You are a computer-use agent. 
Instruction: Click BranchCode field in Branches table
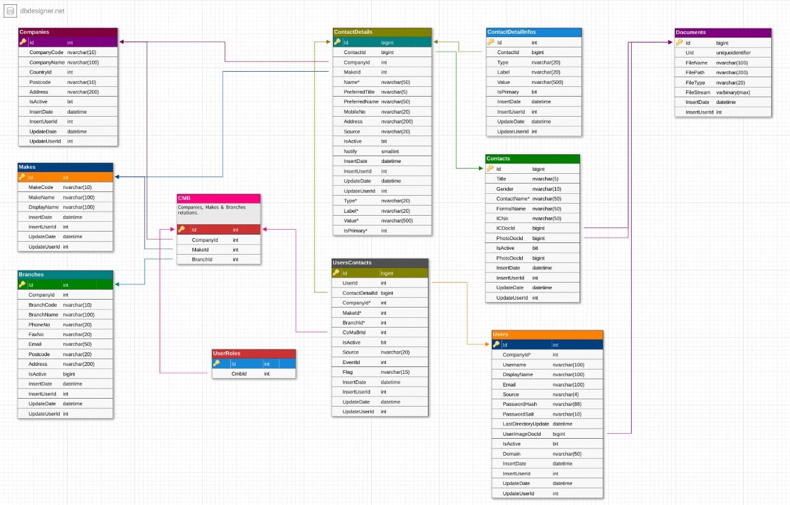click(65, 305)
